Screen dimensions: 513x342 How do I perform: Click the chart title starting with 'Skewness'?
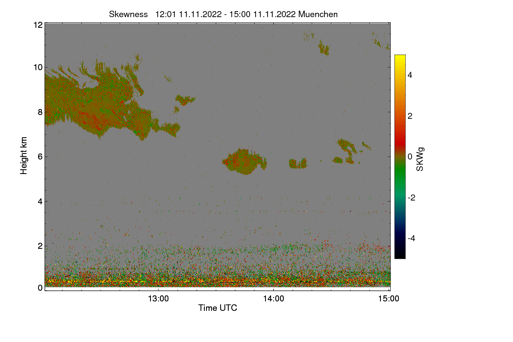223,14
